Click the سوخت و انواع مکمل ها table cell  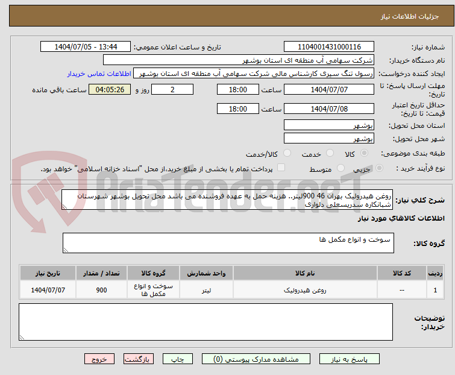[x=153, y=289]
